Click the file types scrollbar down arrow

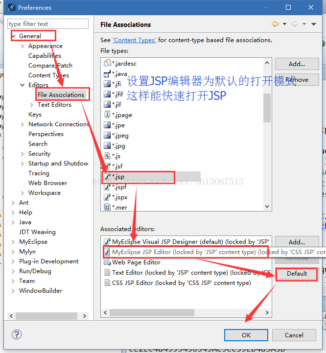click(267, 207)
